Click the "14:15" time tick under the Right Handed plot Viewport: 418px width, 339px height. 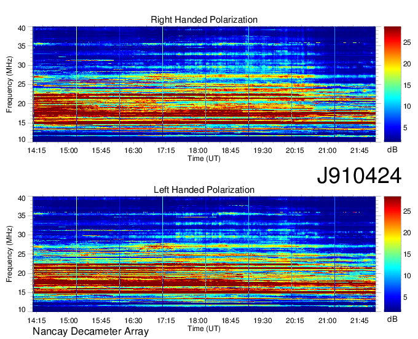(36, 150)
